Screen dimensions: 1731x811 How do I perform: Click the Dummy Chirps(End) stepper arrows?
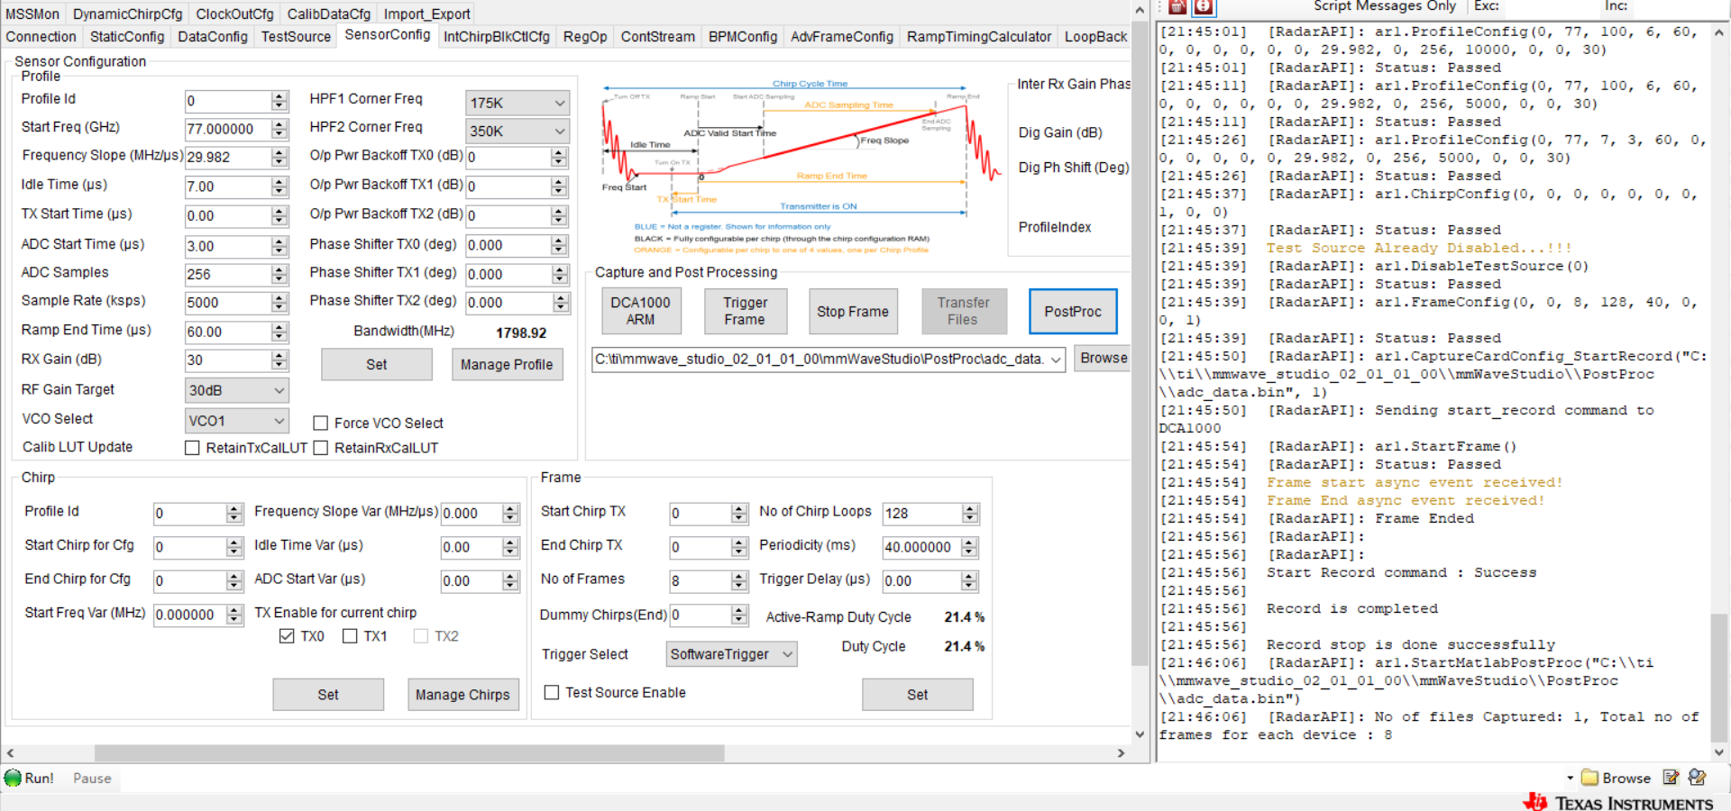[739, 615]
